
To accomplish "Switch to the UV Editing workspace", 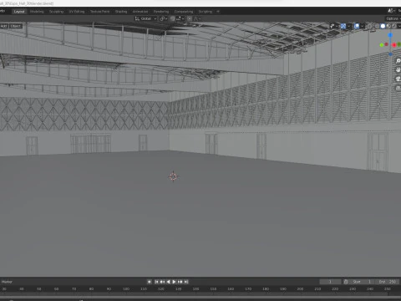I will [x=77, y=12].
